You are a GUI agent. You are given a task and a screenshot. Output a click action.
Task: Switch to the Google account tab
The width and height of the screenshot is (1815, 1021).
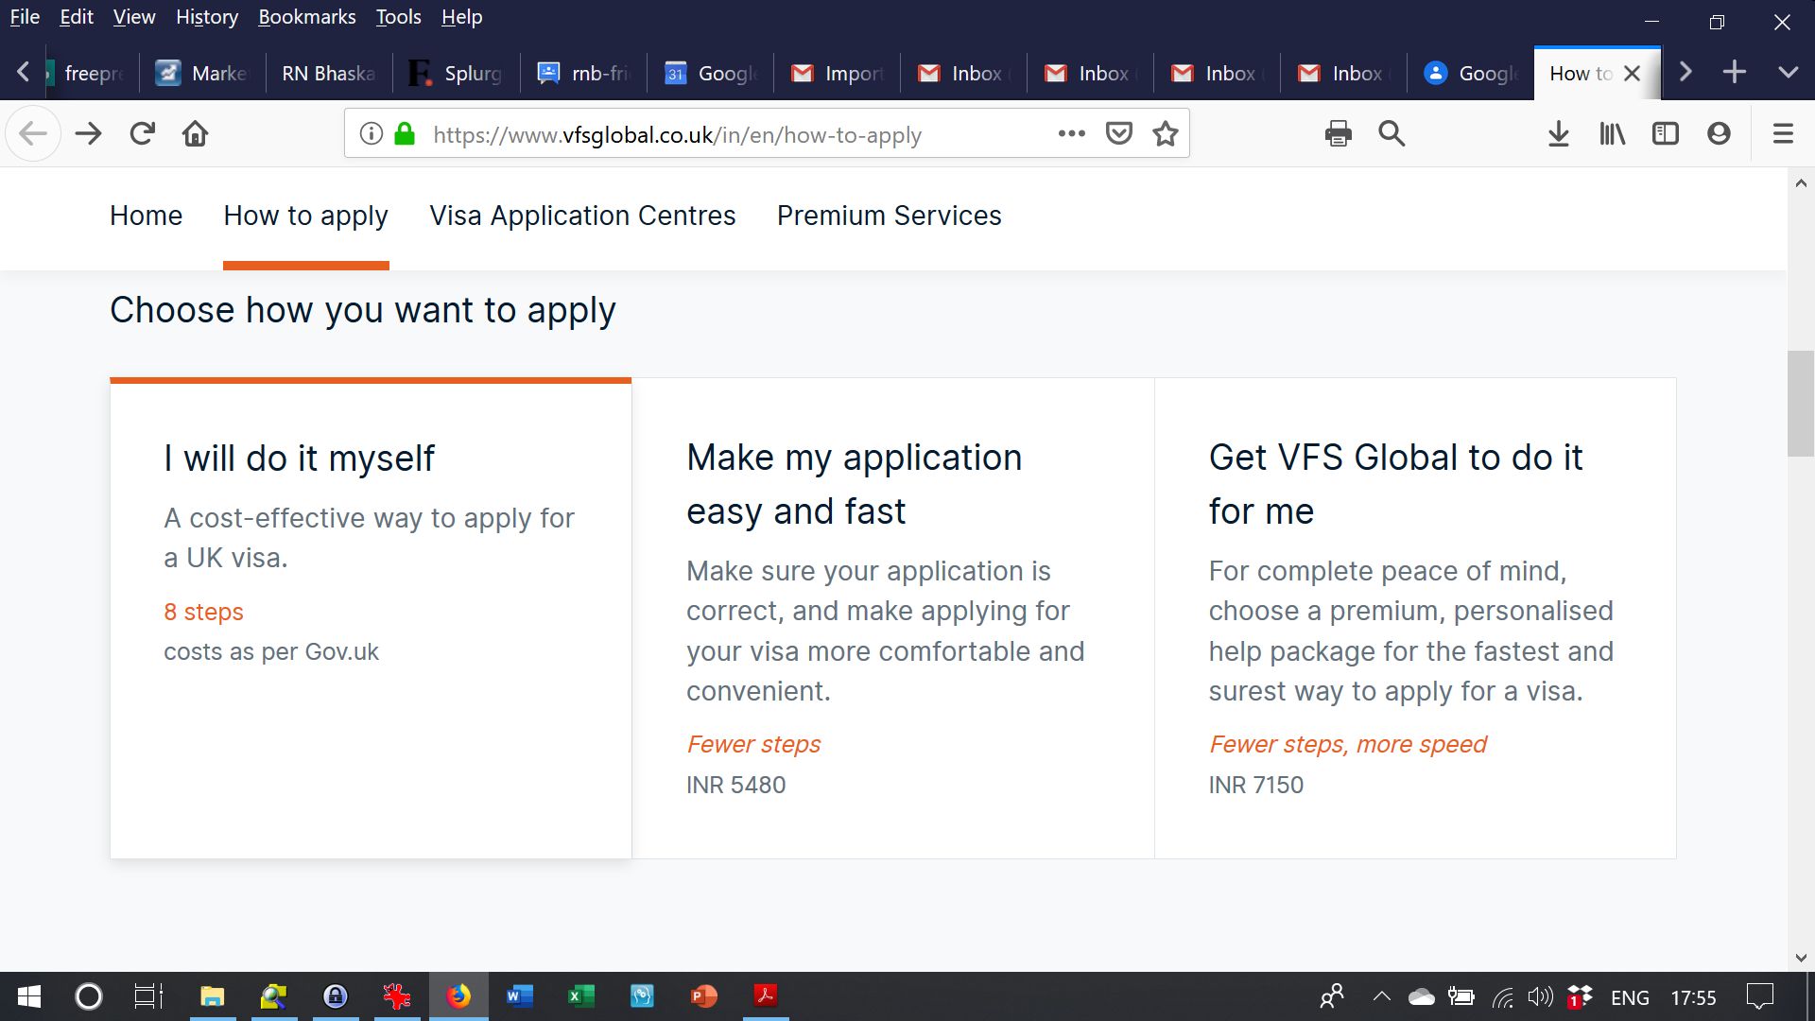[x=1471, y=74]
